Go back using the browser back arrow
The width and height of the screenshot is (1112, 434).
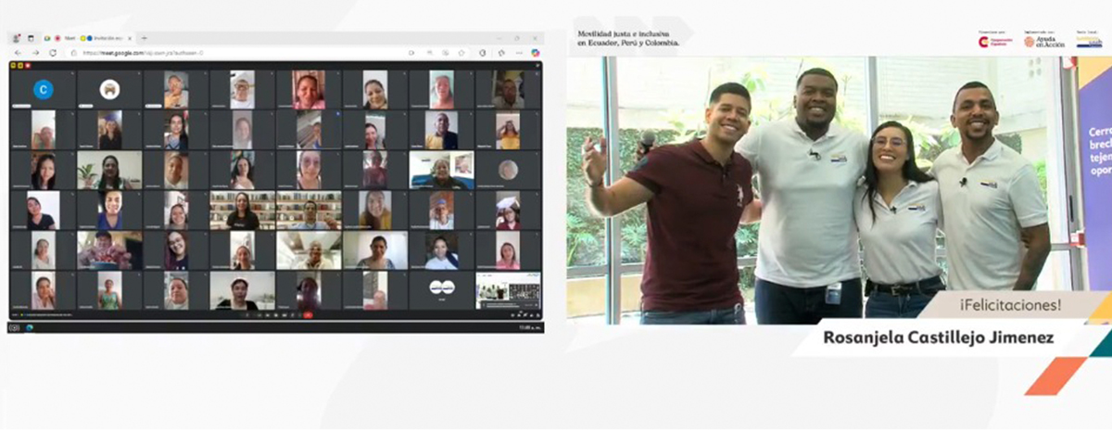18,53
